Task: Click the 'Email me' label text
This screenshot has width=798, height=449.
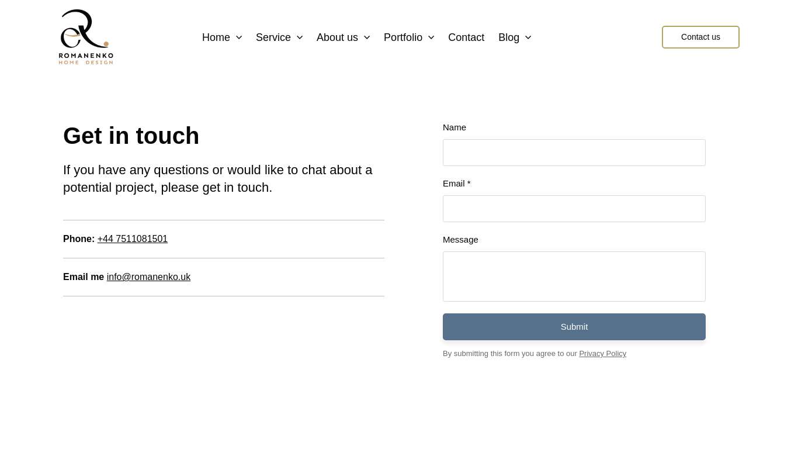Action: [84, 277]
